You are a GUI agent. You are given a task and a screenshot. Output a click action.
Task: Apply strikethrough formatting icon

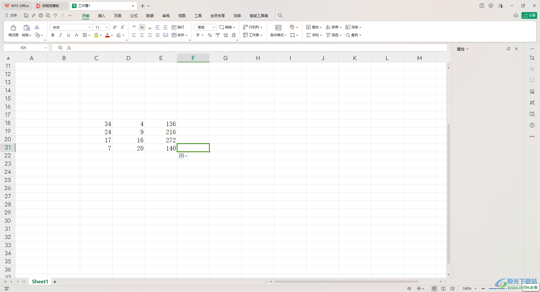click(x=76, y=35)
